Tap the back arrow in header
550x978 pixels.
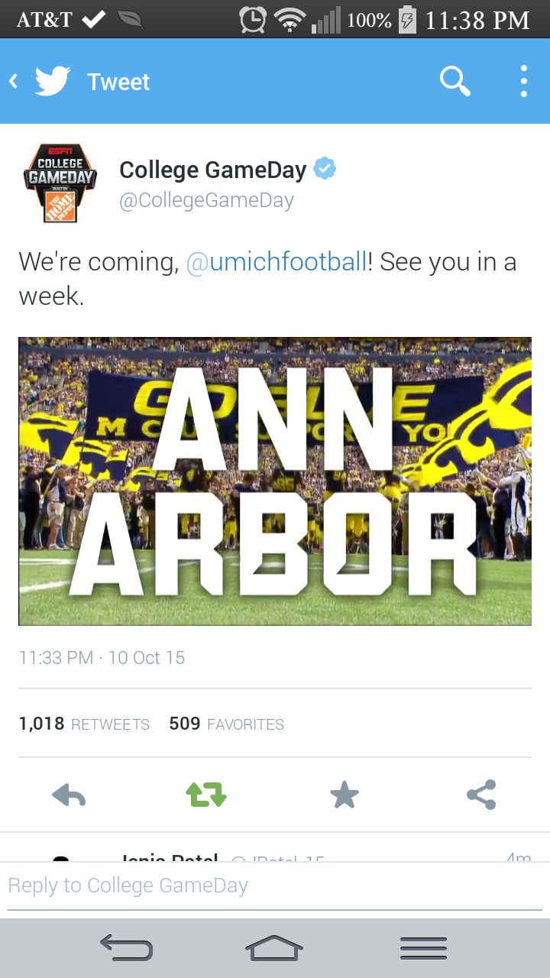click(14, 81)
